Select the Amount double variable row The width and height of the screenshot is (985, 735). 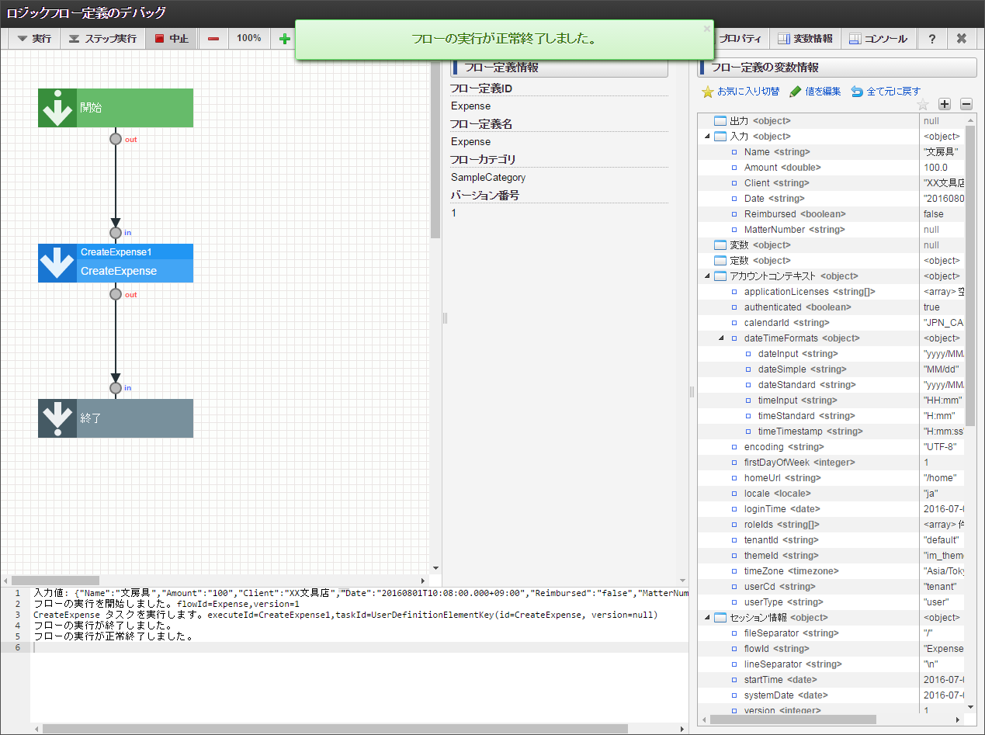831,168
